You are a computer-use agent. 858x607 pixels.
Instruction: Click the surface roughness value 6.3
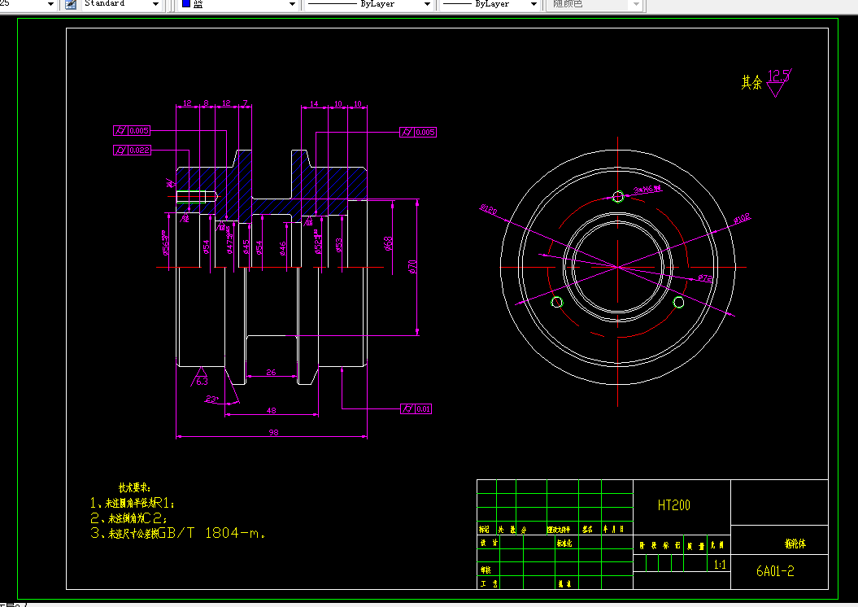pos(202,382)
